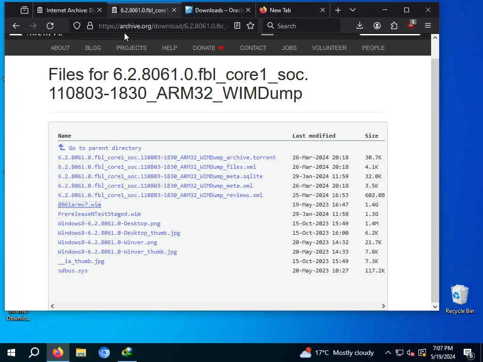483x362 pixels.
Task: Switch to Downloads – Oracle tab
Action: [218, 10]
